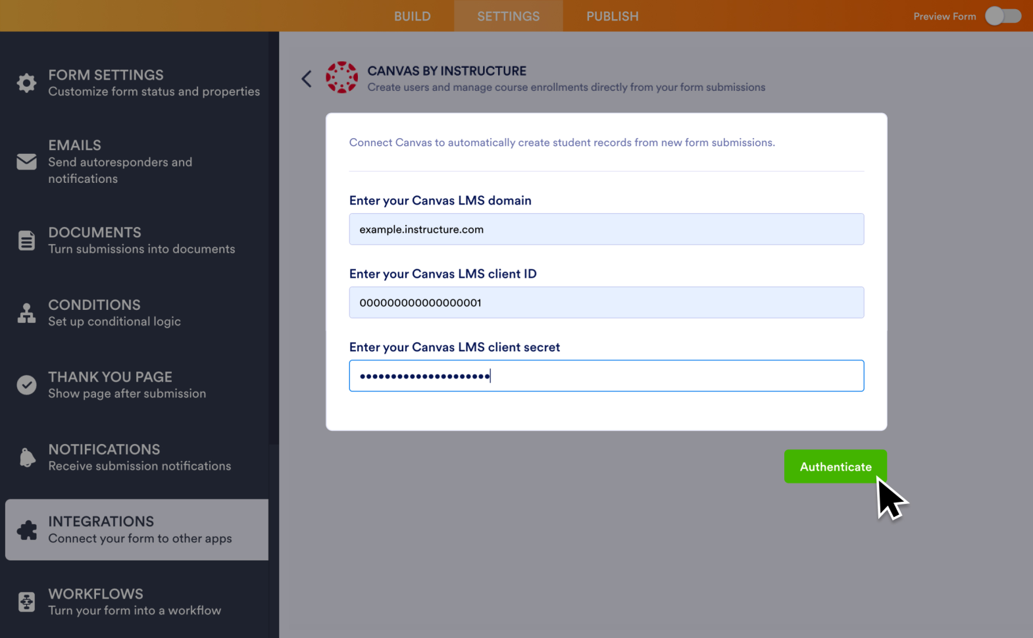Click into the Canvas LMS client ID field
Viewport: 1033px width, 638px height.
(x=607, y=303)
